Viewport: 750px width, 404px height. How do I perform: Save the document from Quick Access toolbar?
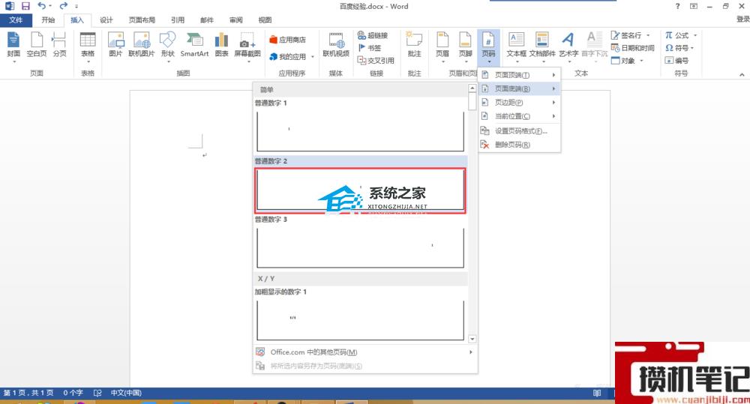[25, 6]
